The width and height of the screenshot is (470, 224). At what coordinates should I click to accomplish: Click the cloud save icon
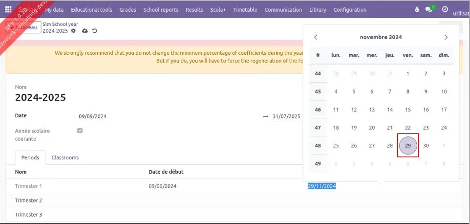[x=85, y=31]
